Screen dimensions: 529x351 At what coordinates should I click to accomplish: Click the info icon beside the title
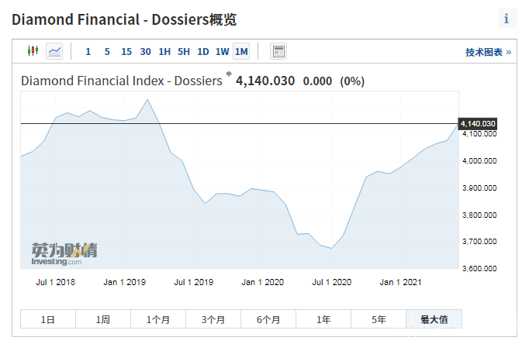507,19
